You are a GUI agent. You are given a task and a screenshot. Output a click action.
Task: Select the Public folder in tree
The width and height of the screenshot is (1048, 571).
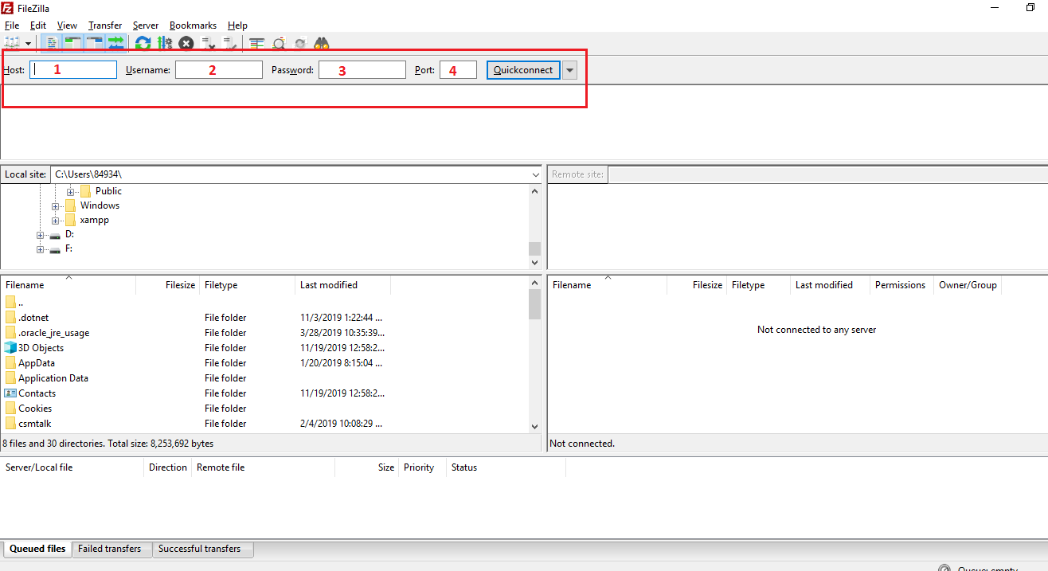(108, 191)
